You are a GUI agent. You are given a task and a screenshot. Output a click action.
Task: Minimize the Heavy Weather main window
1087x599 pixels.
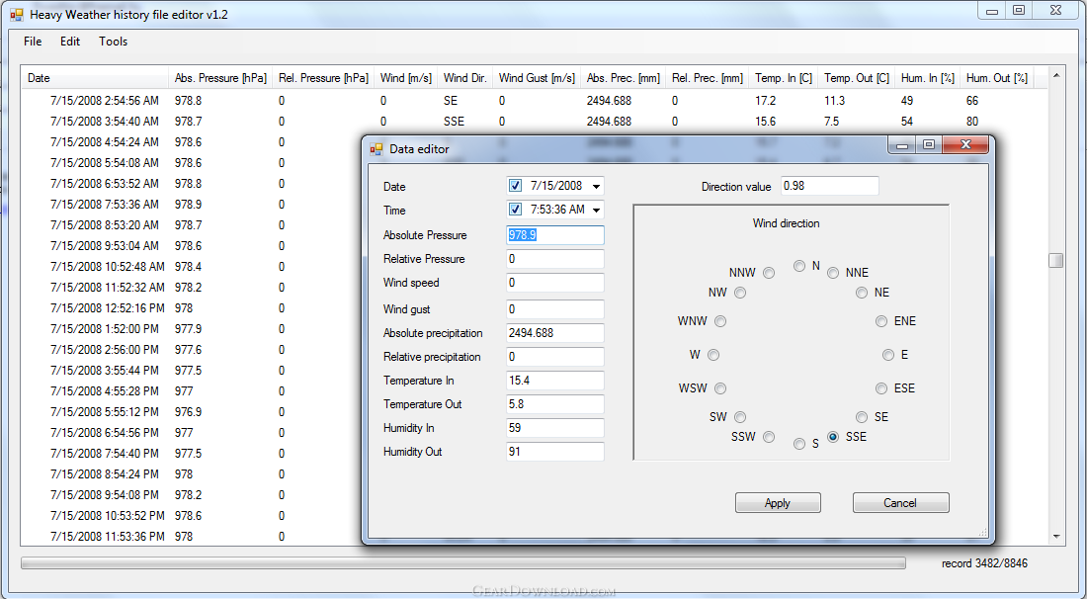pyautogui.click(x=993, y=11)
